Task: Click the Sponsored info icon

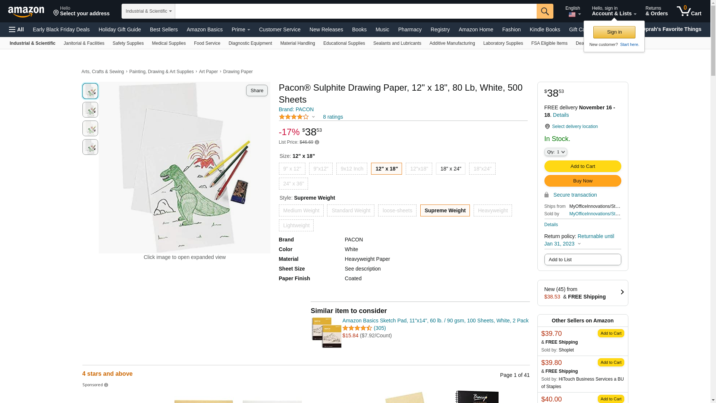Action: pos(106,385)
